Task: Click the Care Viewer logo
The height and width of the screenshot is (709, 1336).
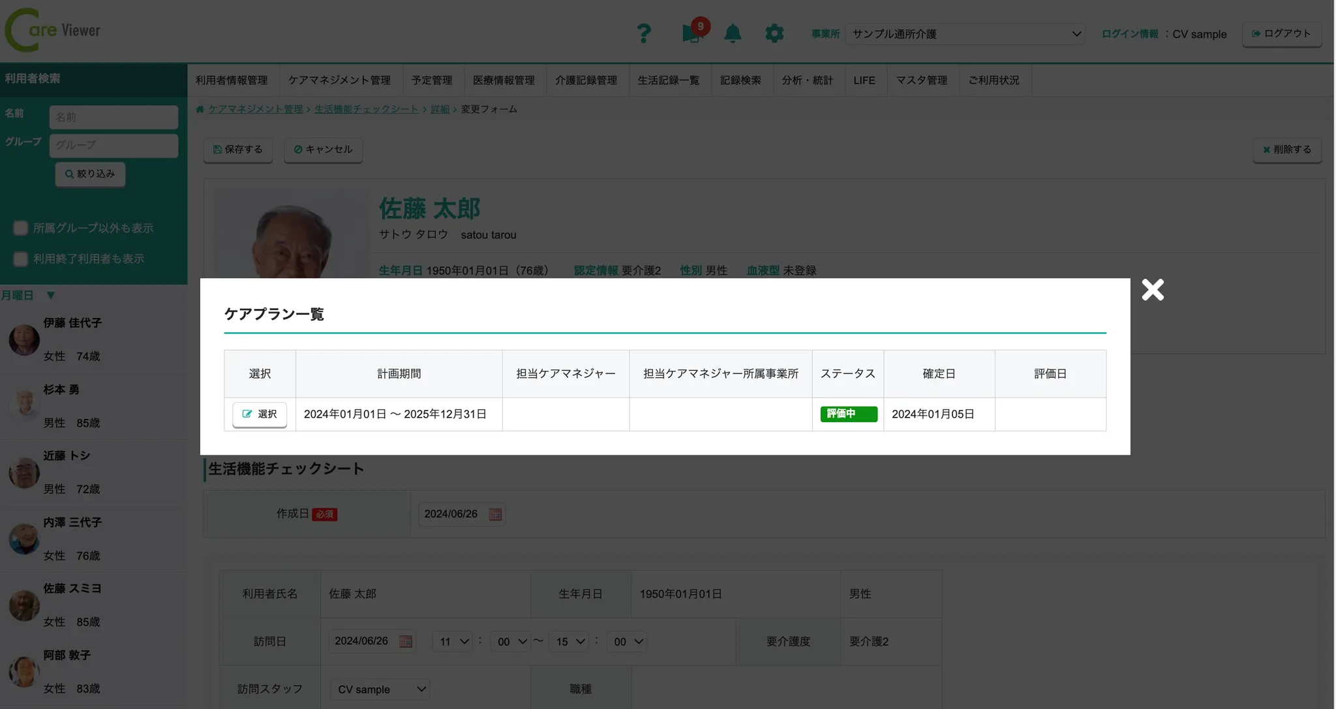Action: tap(53, 31)
